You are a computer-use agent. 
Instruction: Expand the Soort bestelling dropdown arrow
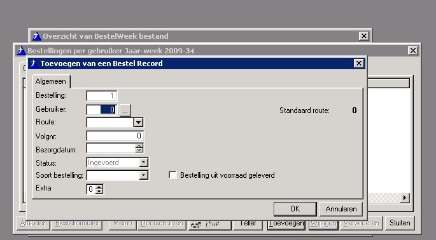tap(143, 175)
